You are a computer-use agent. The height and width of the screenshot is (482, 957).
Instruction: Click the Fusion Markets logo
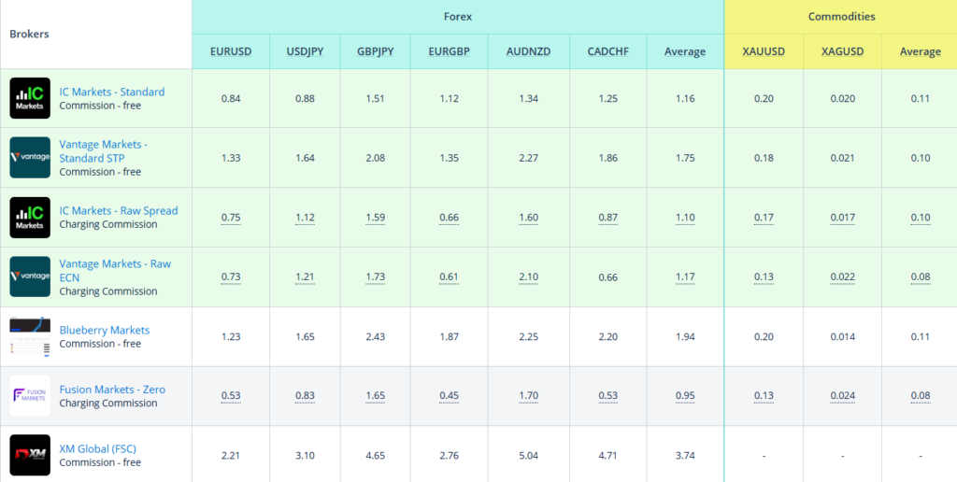coord(30,396)
